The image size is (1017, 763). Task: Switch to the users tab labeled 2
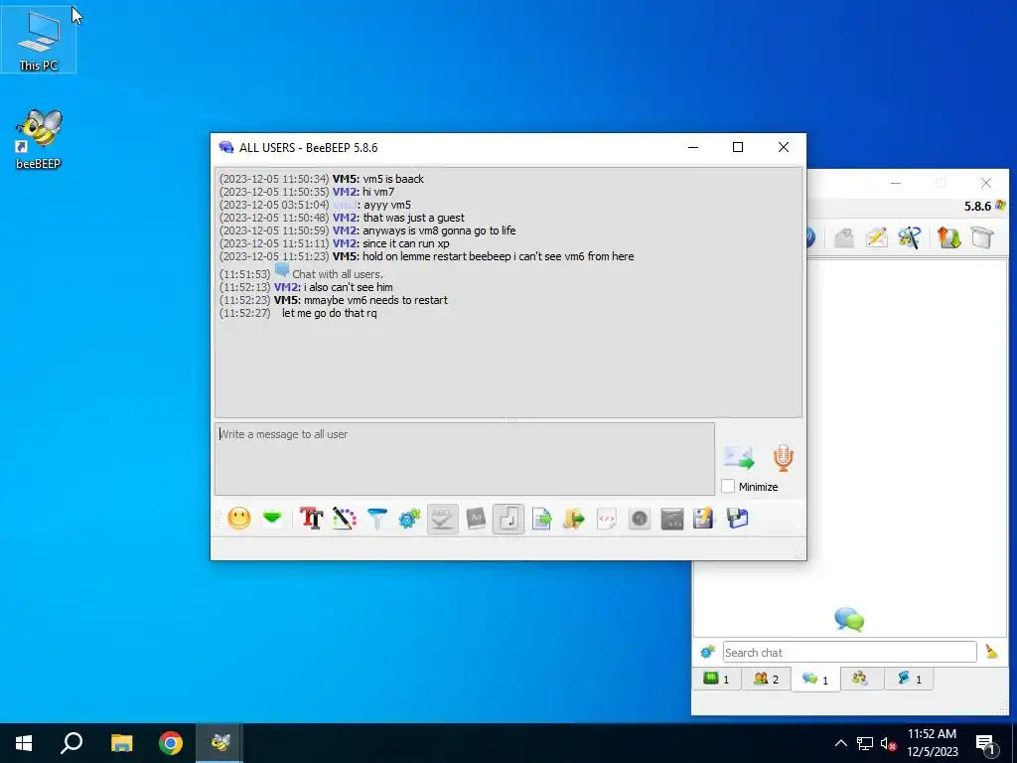[766, 680]
